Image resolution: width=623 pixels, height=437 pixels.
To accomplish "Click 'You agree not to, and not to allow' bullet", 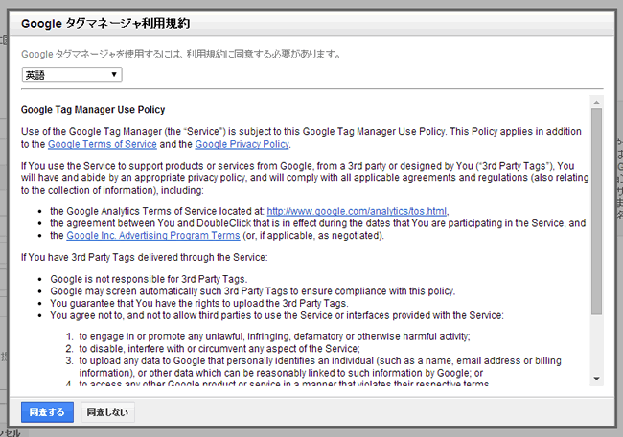I will 277,315.
